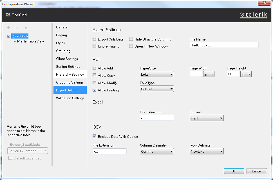Open the Excel Format dropdown
Screen dimensions: 273x180
(207, 118)
